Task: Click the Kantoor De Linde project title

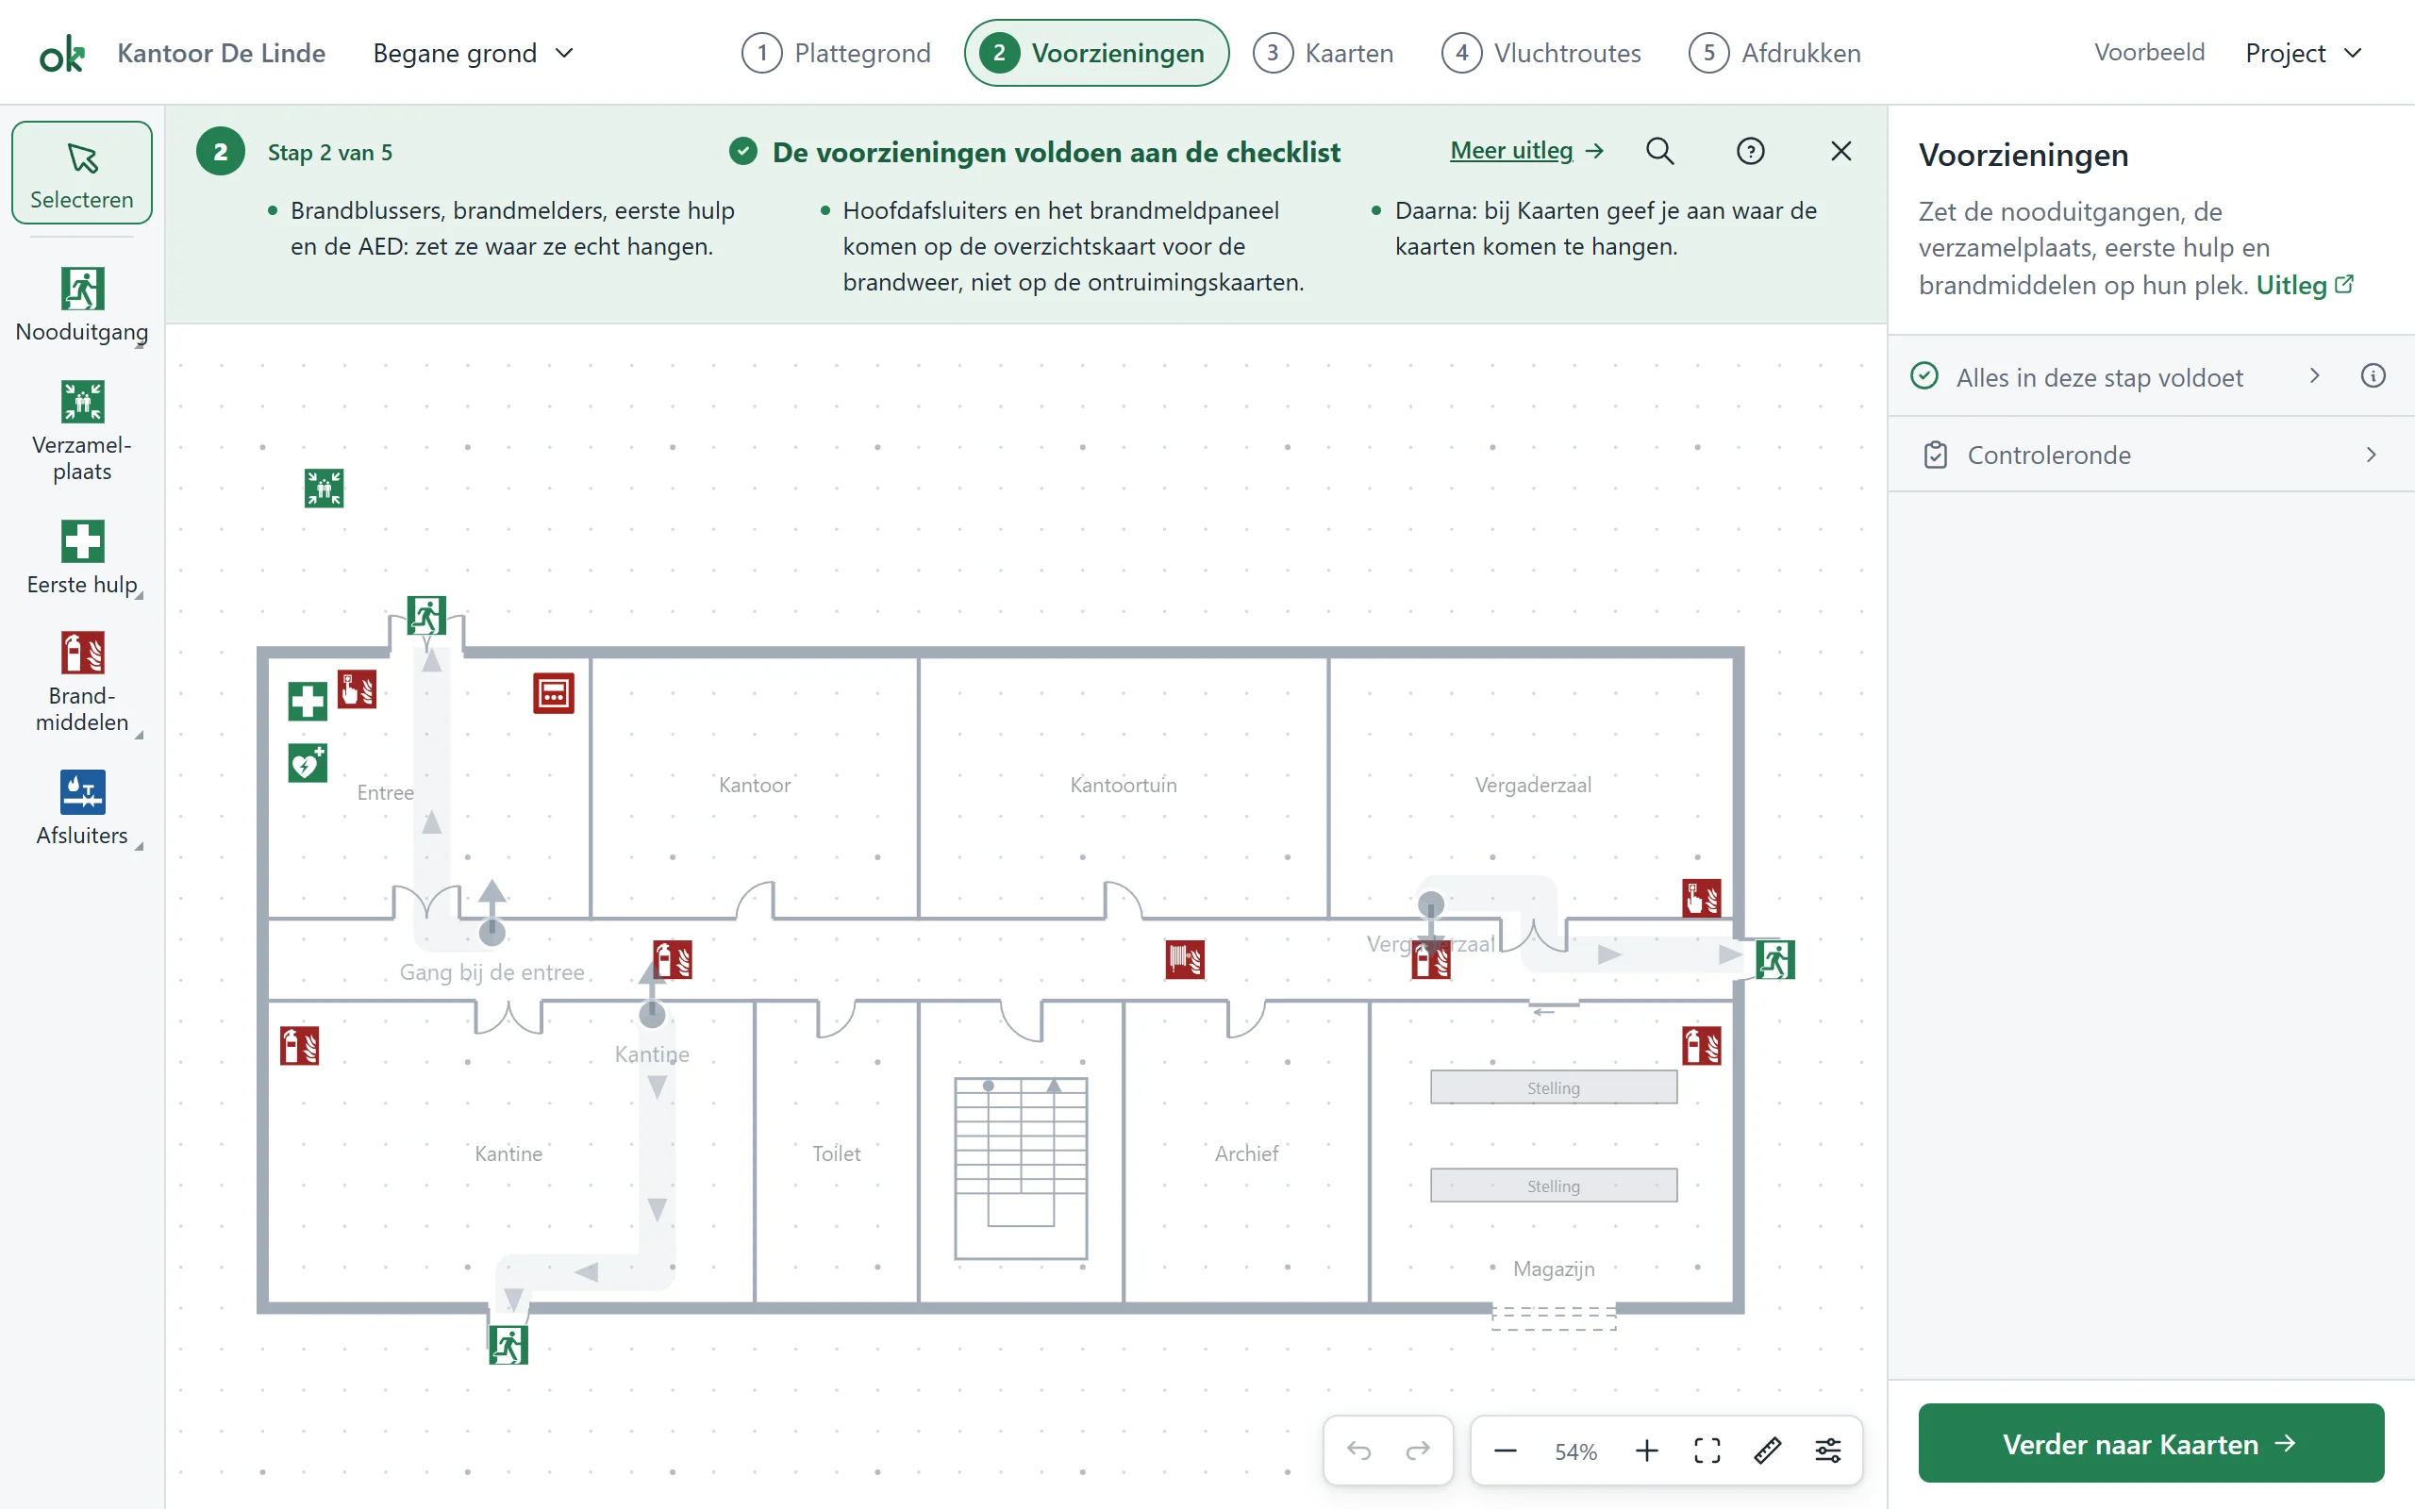Action: pos(222,53)
